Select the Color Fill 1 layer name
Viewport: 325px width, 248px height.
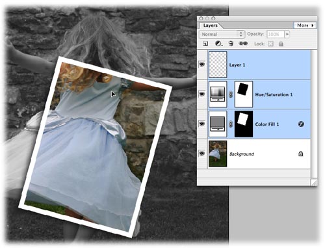point(267,124)
